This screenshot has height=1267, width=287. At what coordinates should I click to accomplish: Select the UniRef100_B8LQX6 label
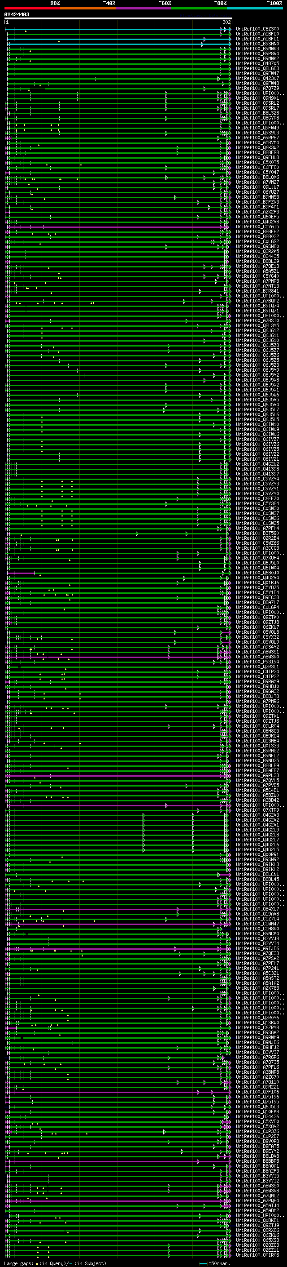(x=257, y=177)
